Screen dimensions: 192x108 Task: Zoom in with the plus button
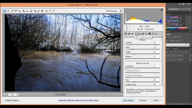pos(7,95)
